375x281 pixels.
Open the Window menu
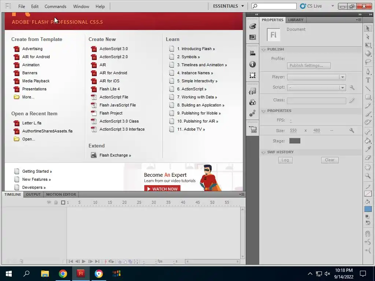tap(81, 7)
